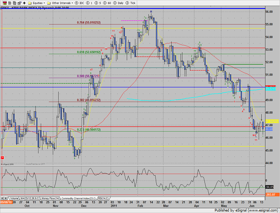The height and width of the screenshot is (213, 280).
Task: Open the RSI(14,C) tab
Action: coord(104,198)
